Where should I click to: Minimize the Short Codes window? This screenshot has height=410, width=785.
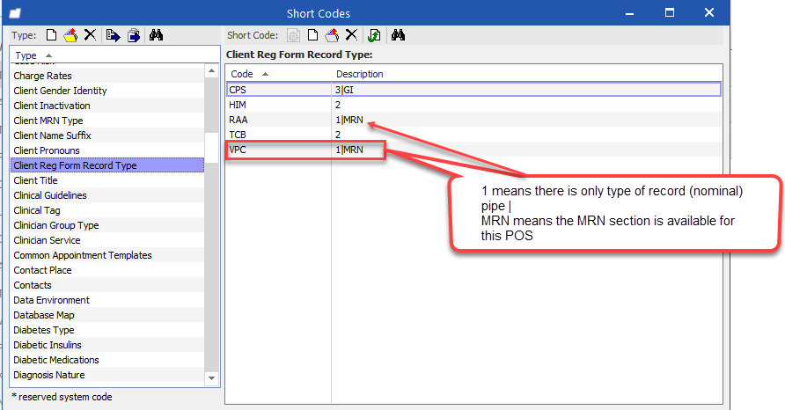(630, 13)
